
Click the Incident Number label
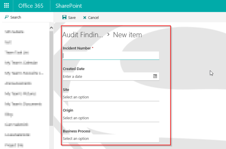click(77, 48)
